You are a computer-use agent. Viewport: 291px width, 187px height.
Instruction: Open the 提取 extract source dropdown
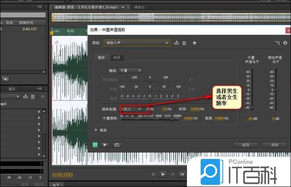pyautogui.click(x=131, y=71)
